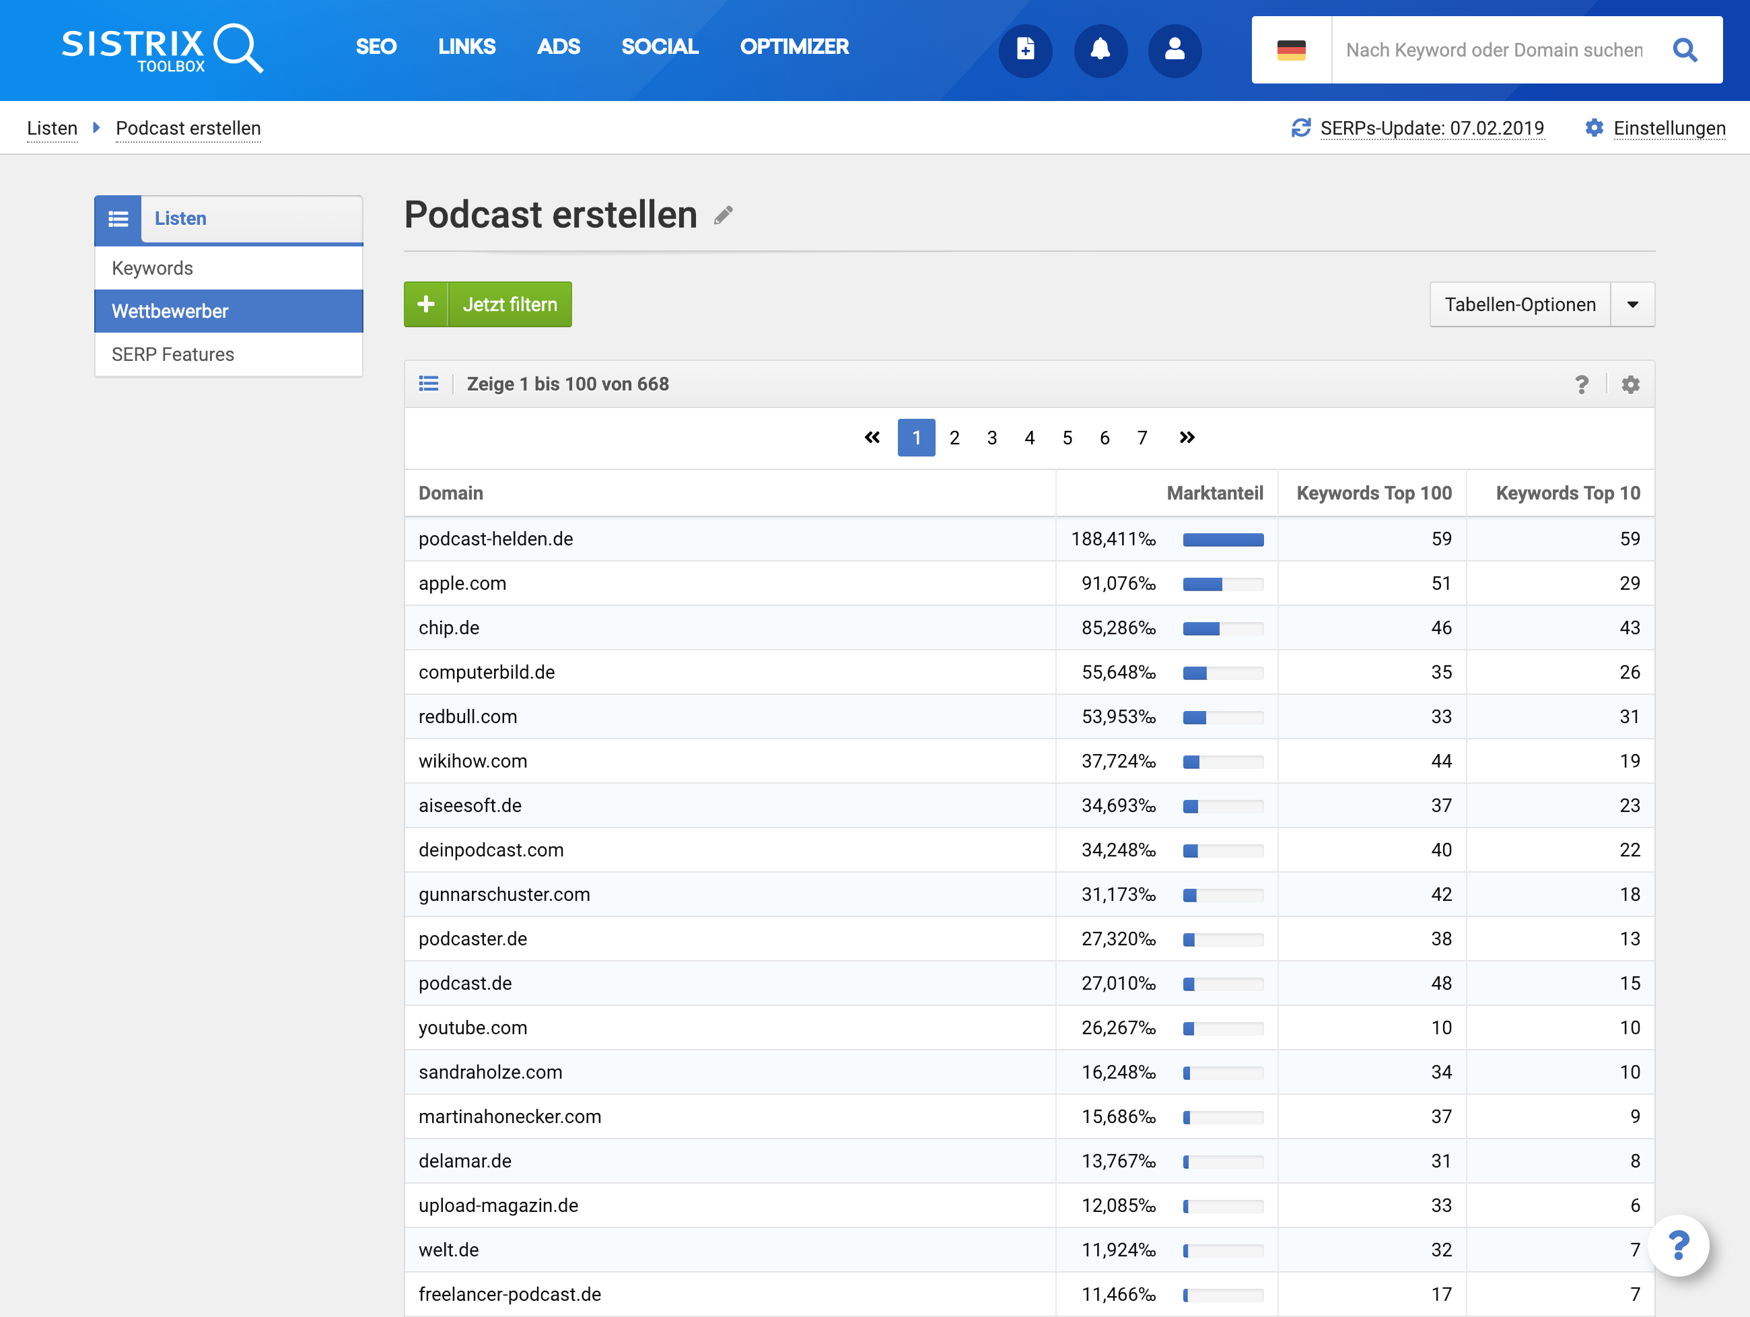Click the table gear settings icon
The image size is (1750, 1317).
[x=1631, y=384]
